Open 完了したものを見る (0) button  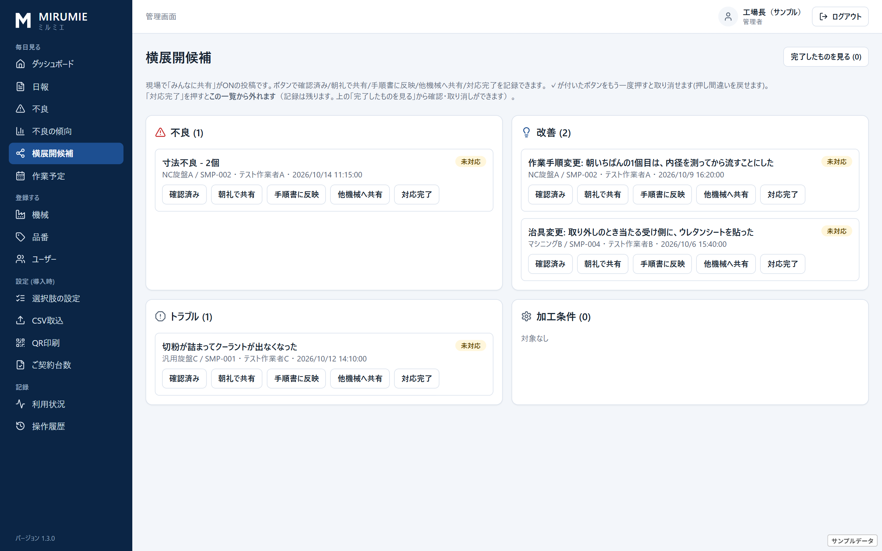826,57
